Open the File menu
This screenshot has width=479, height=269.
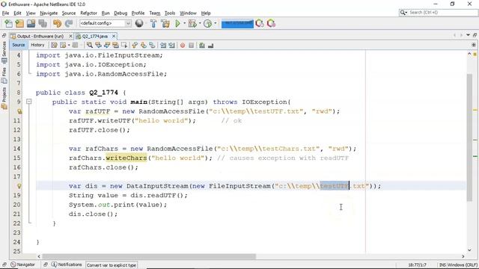[5, 13]
